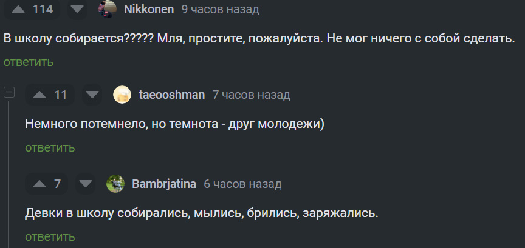Go to taeooshman's profile
Viewport: 525px width, 248px height.
click(x=171, y=95)
